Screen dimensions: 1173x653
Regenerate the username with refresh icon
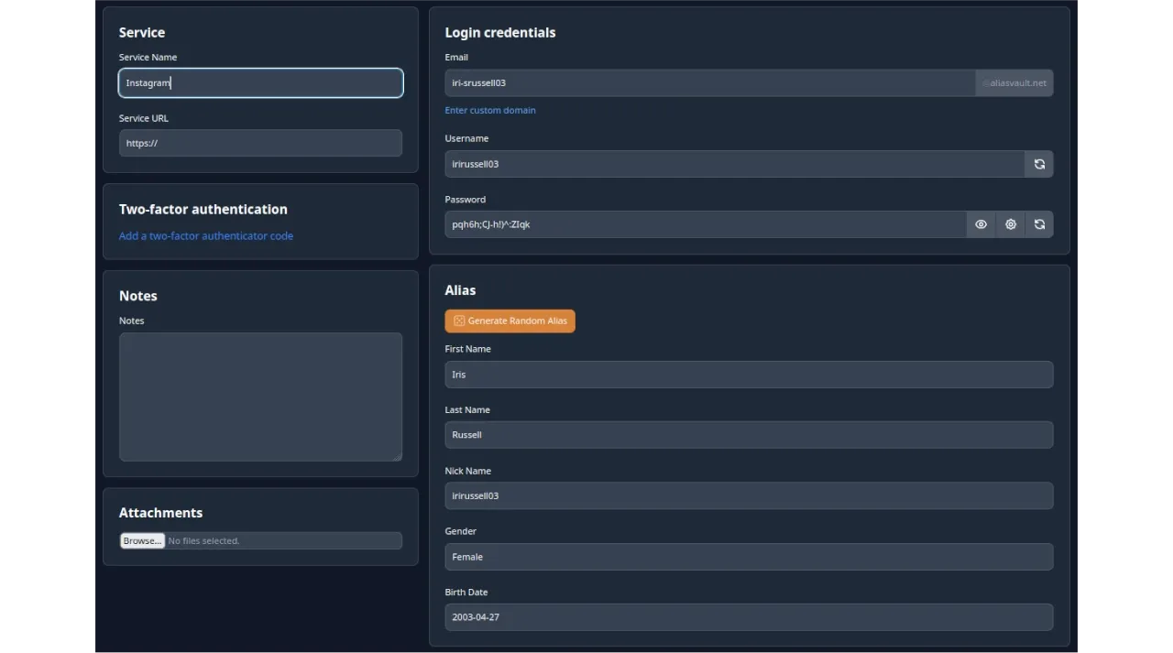(x=1039, y=164)
